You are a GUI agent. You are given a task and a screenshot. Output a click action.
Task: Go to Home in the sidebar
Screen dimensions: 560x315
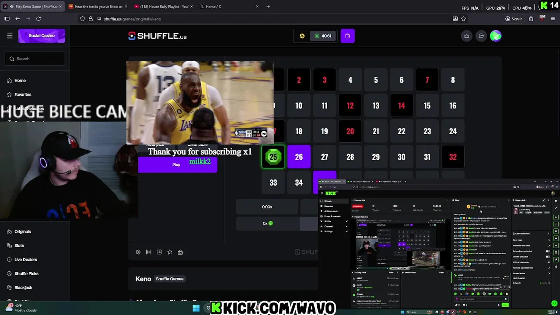tap(20, 80)
